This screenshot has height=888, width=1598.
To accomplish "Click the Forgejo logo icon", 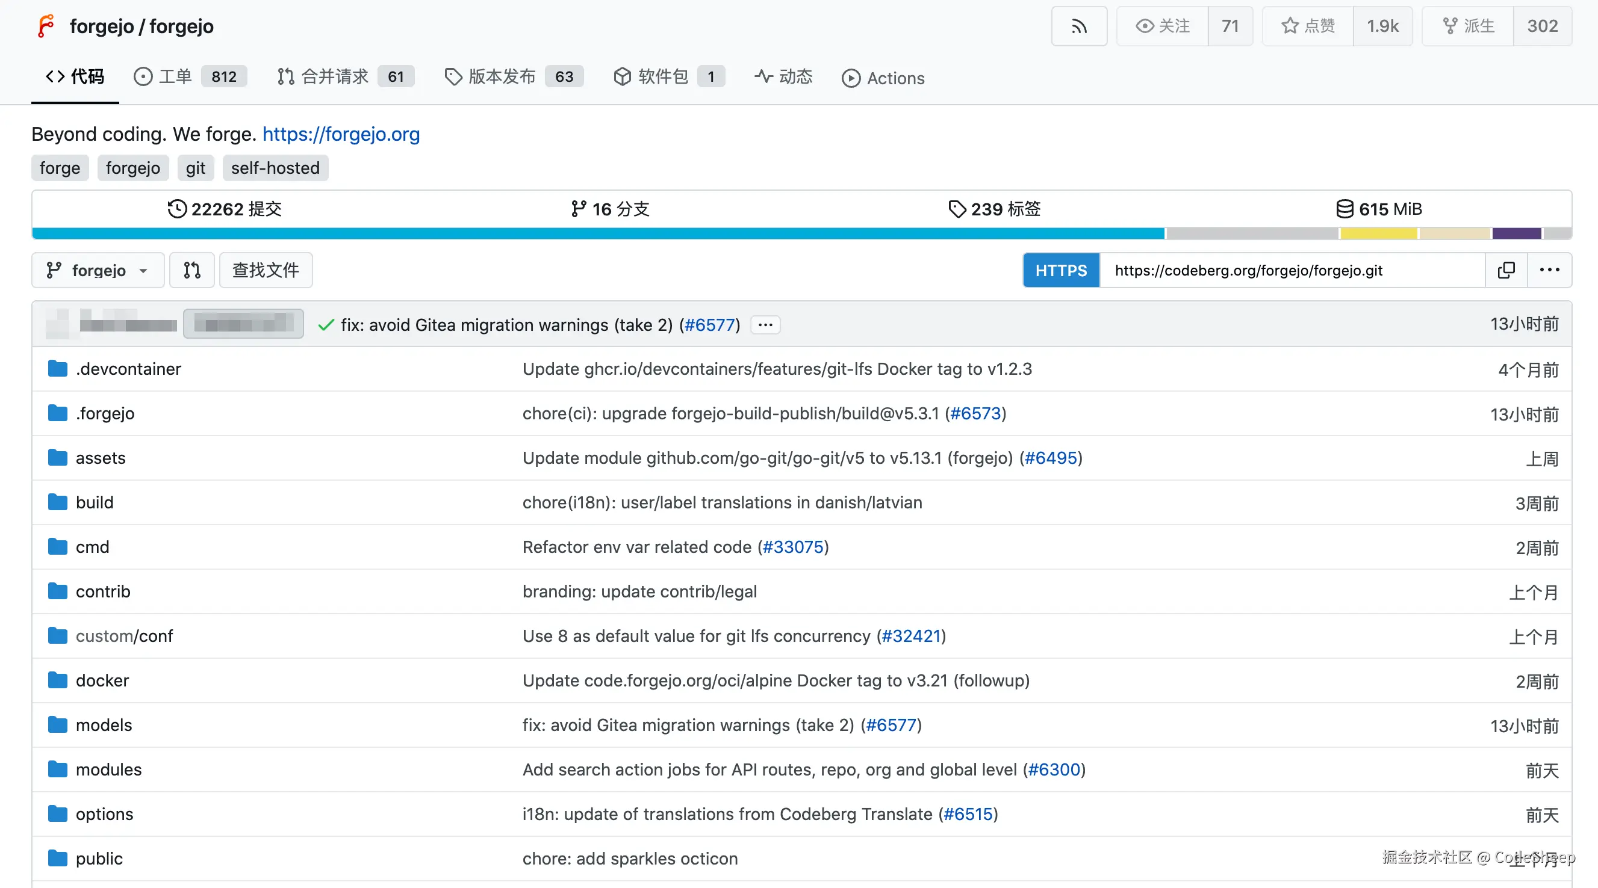I will pyautogui.click(x=46, y=26).
